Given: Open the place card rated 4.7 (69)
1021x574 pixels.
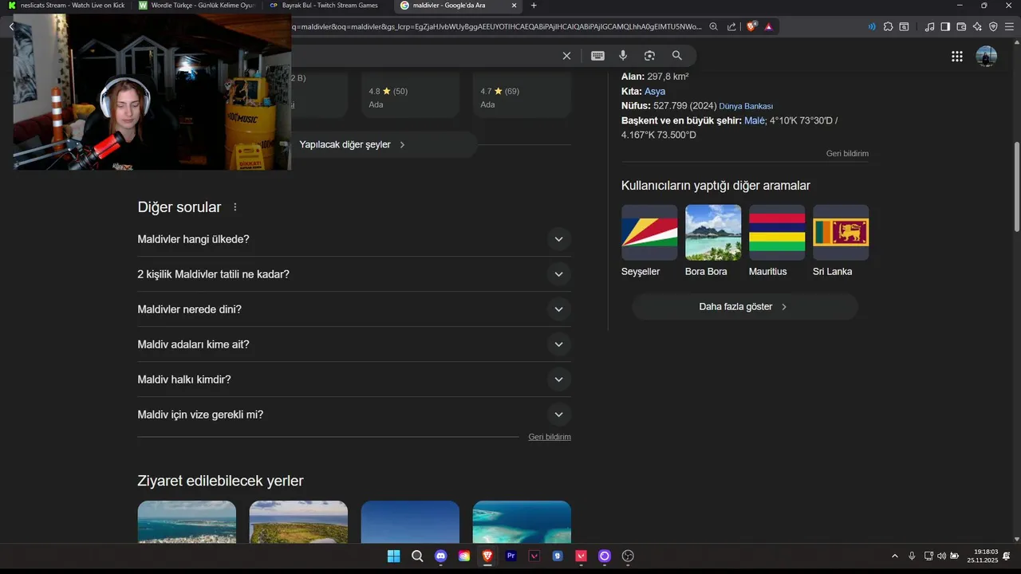Looking at the screenshot, I should [522, 96].
